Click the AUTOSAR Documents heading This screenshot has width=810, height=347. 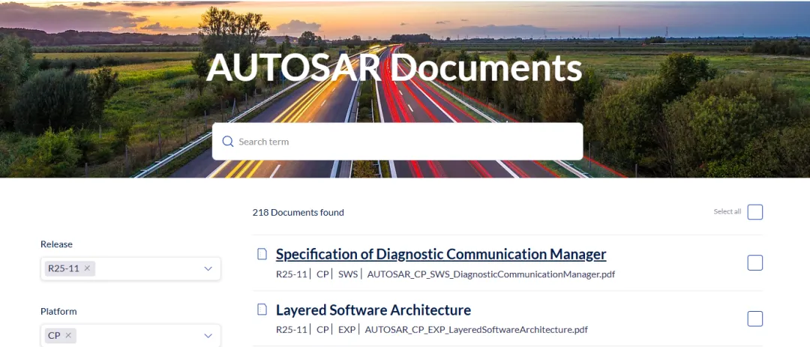pyautogui.click(x=394, y=67)
